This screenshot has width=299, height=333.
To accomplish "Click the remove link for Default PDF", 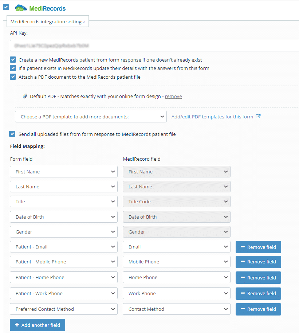I will (x=173, y=96).
